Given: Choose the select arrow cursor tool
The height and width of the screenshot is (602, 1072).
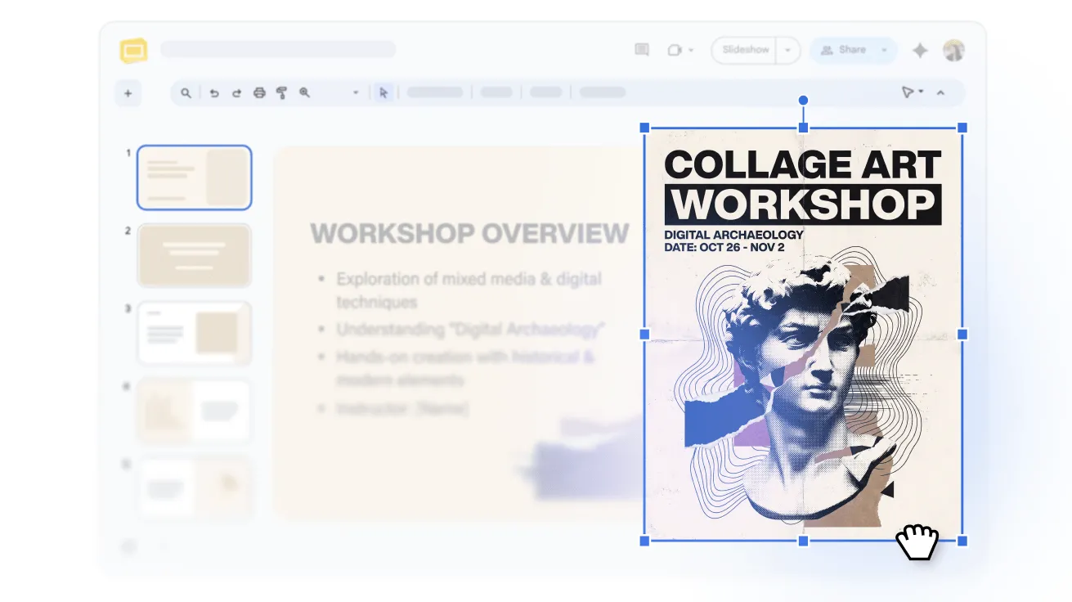Looking at the screenshot, I should coord(383,93).
